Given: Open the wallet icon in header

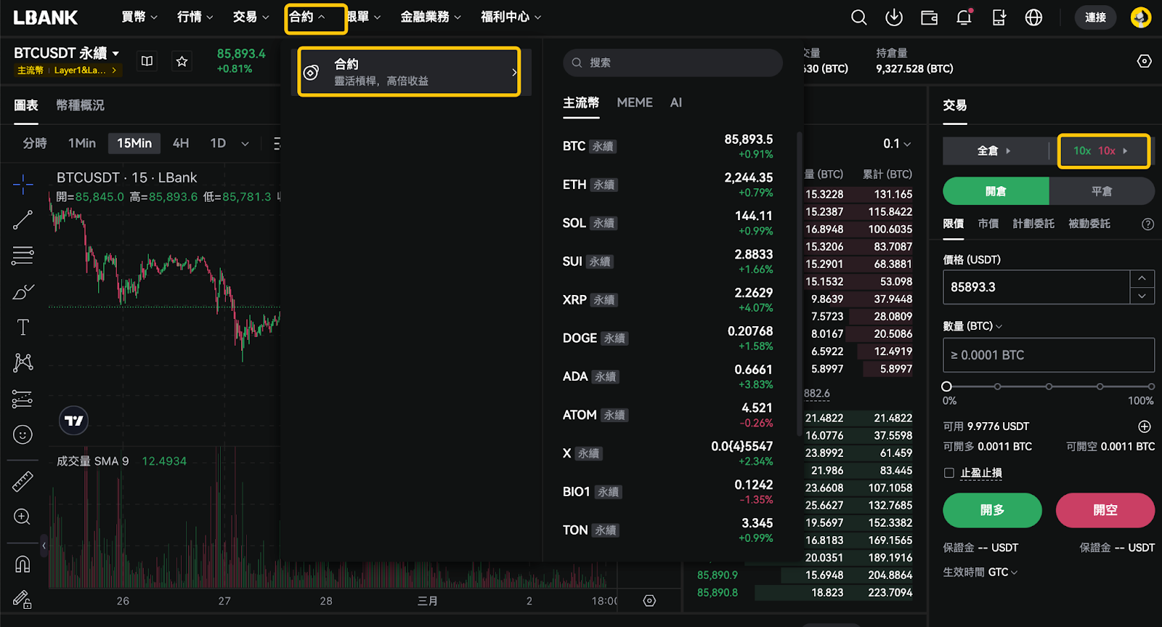Looking at the screenshot, I should tap(929, 17).
